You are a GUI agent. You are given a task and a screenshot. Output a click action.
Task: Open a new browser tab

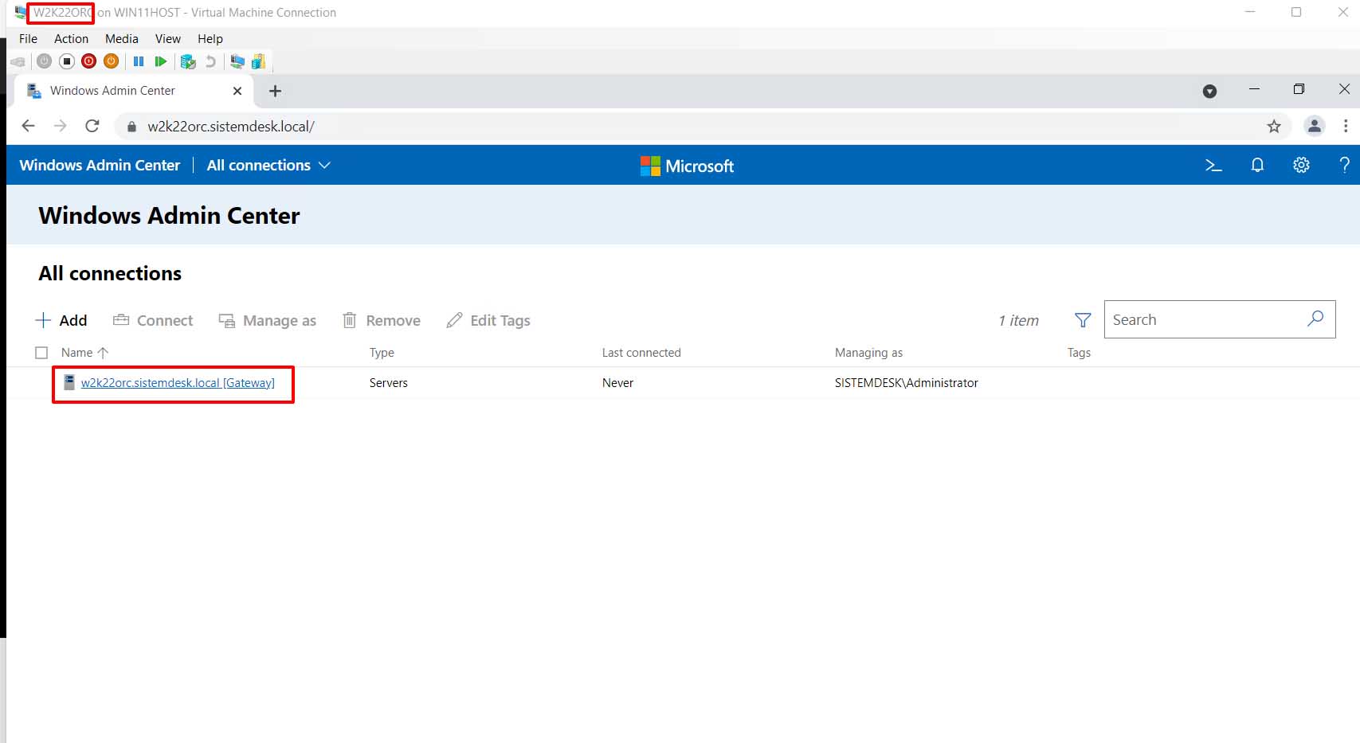[276, 91]
